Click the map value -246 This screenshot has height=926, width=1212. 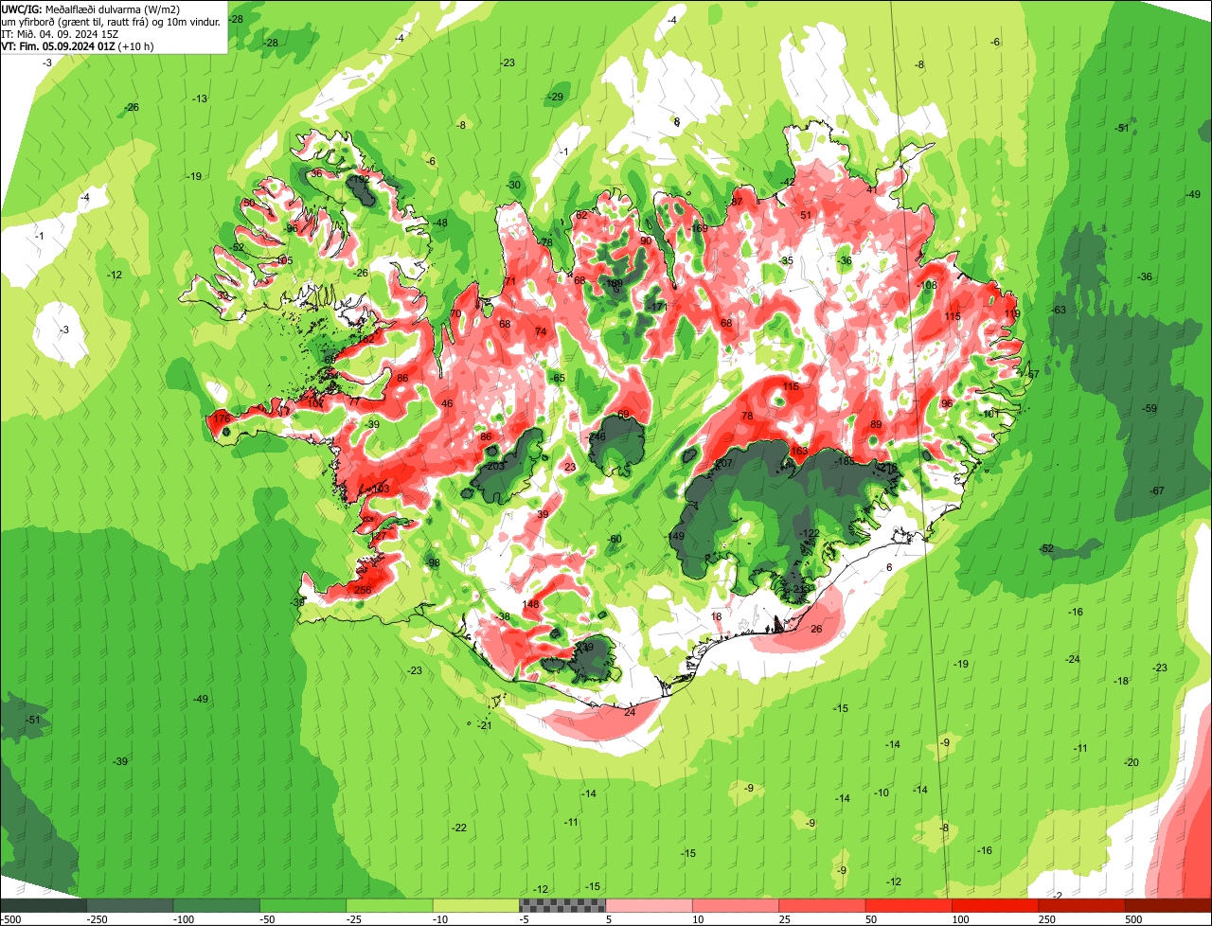click(x=596, y=436)
